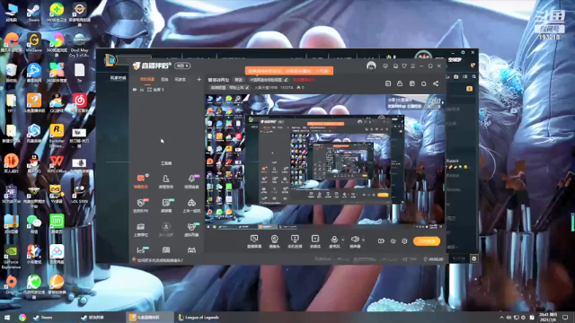Add a camera source in the bottom bar
Image resolution: width=575 pixels, height=323 pixels.
[274, 241]
